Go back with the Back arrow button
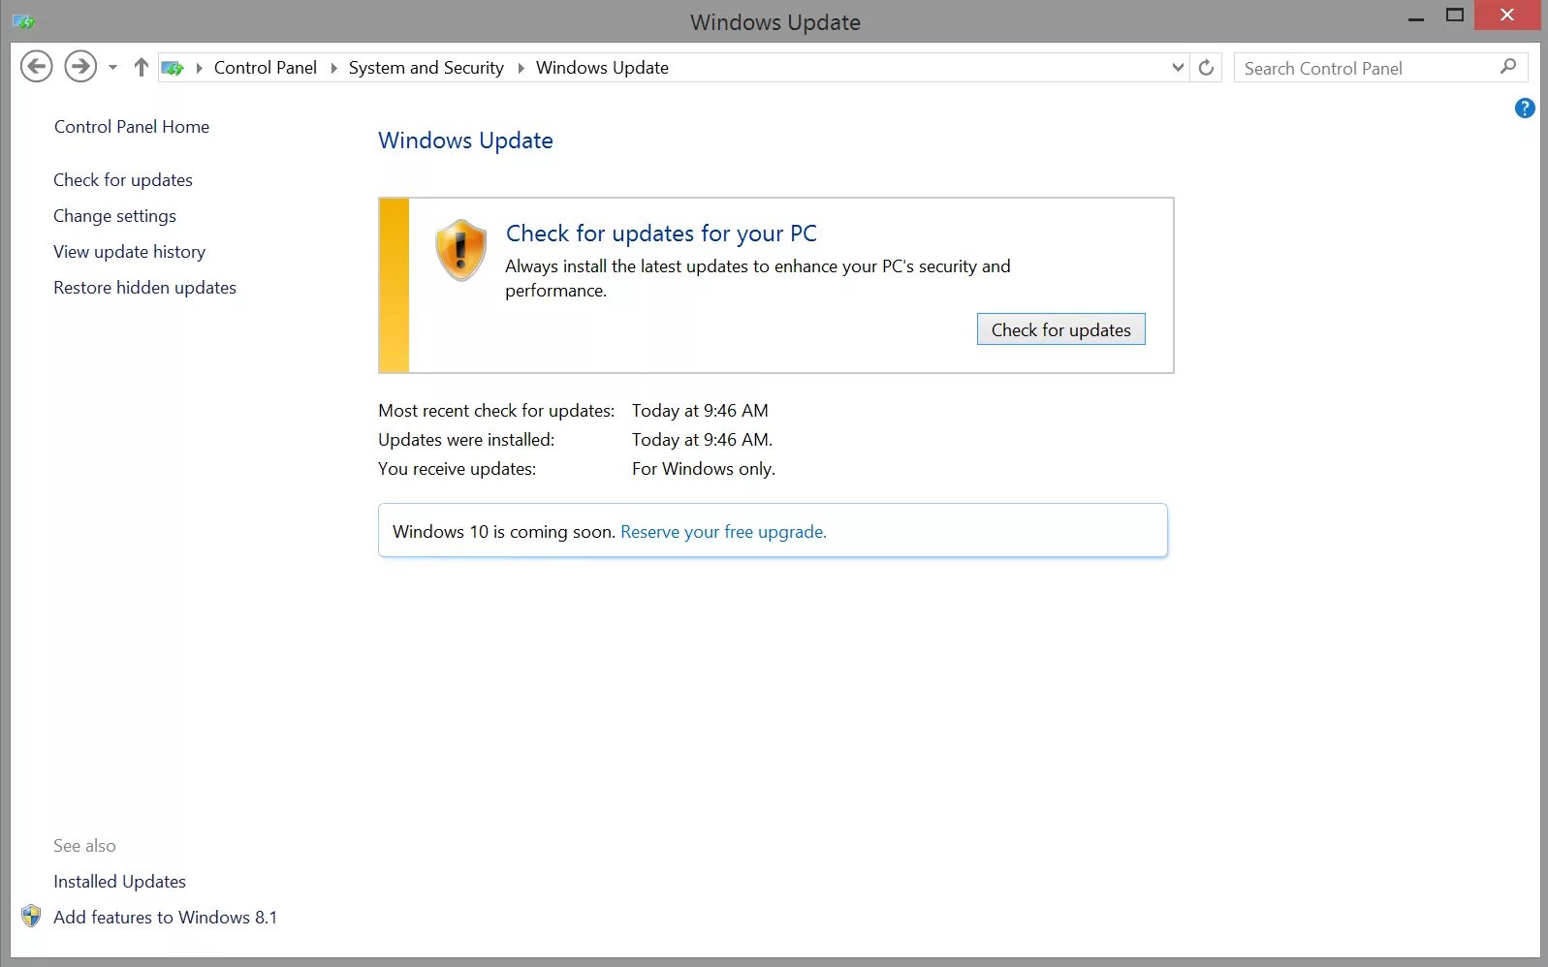 tap(37, 67)
